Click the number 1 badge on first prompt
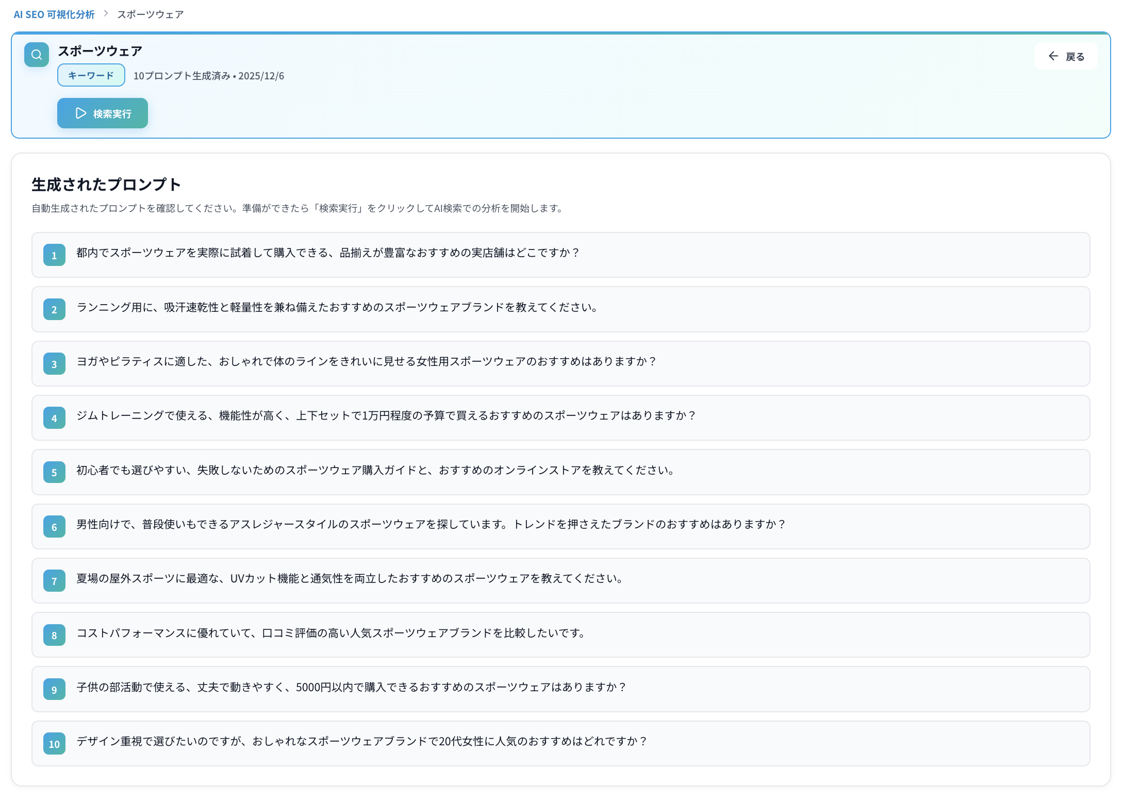The image size is (1123, 802). 54,255
